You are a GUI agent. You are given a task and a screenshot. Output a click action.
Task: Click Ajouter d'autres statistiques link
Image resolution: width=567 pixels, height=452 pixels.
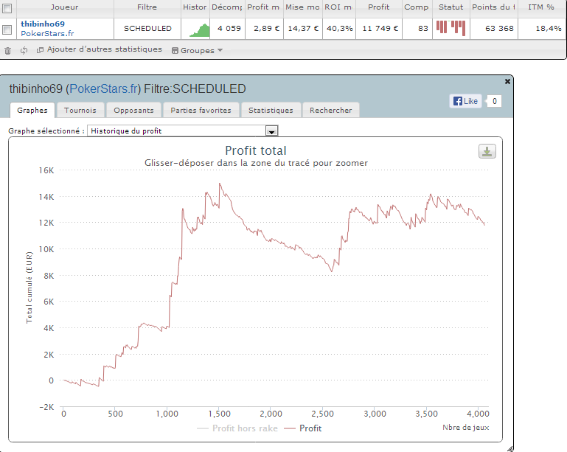pos(100,49)
